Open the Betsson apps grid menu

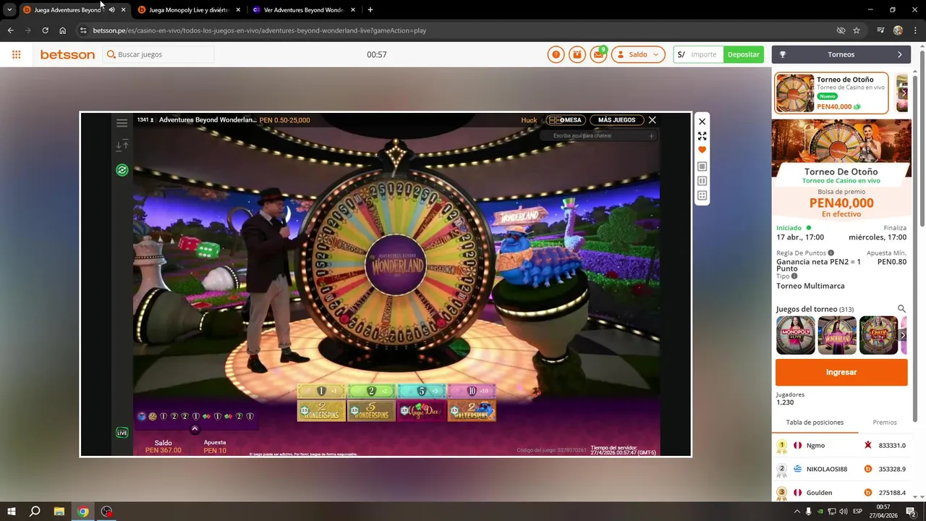[x=16, y=54]
